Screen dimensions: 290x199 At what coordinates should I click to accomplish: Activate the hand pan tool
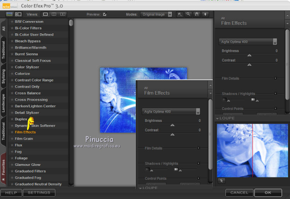(196, 14)
